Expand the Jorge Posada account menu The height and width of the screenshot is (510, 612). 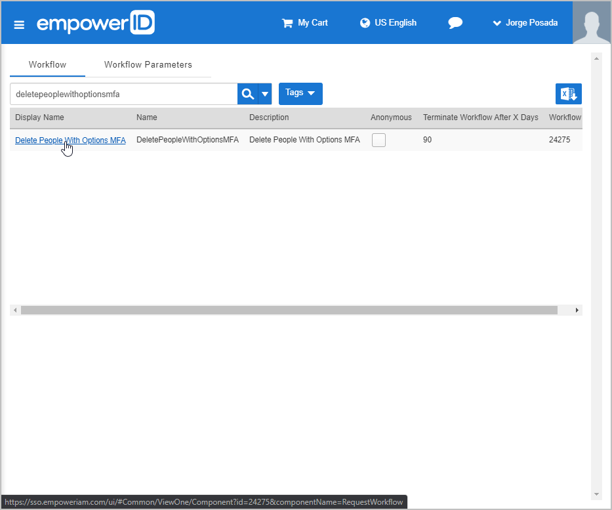click(x=525, y=22)
